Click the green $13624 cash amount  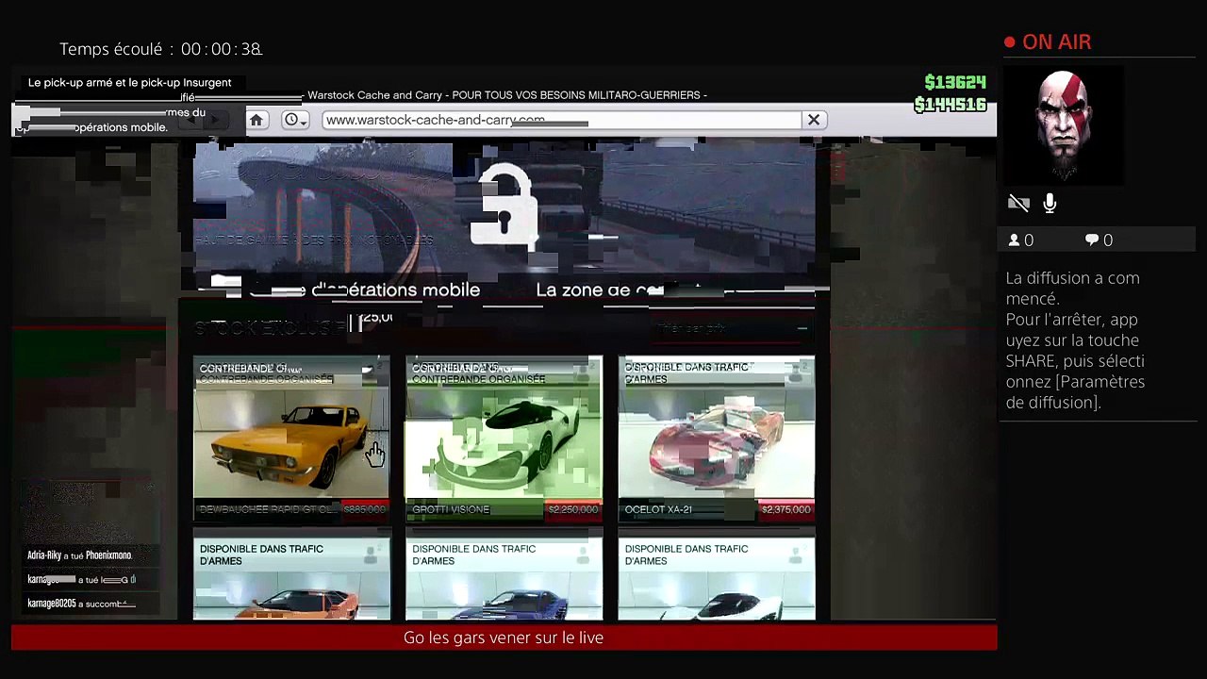[x=955, y=82]
